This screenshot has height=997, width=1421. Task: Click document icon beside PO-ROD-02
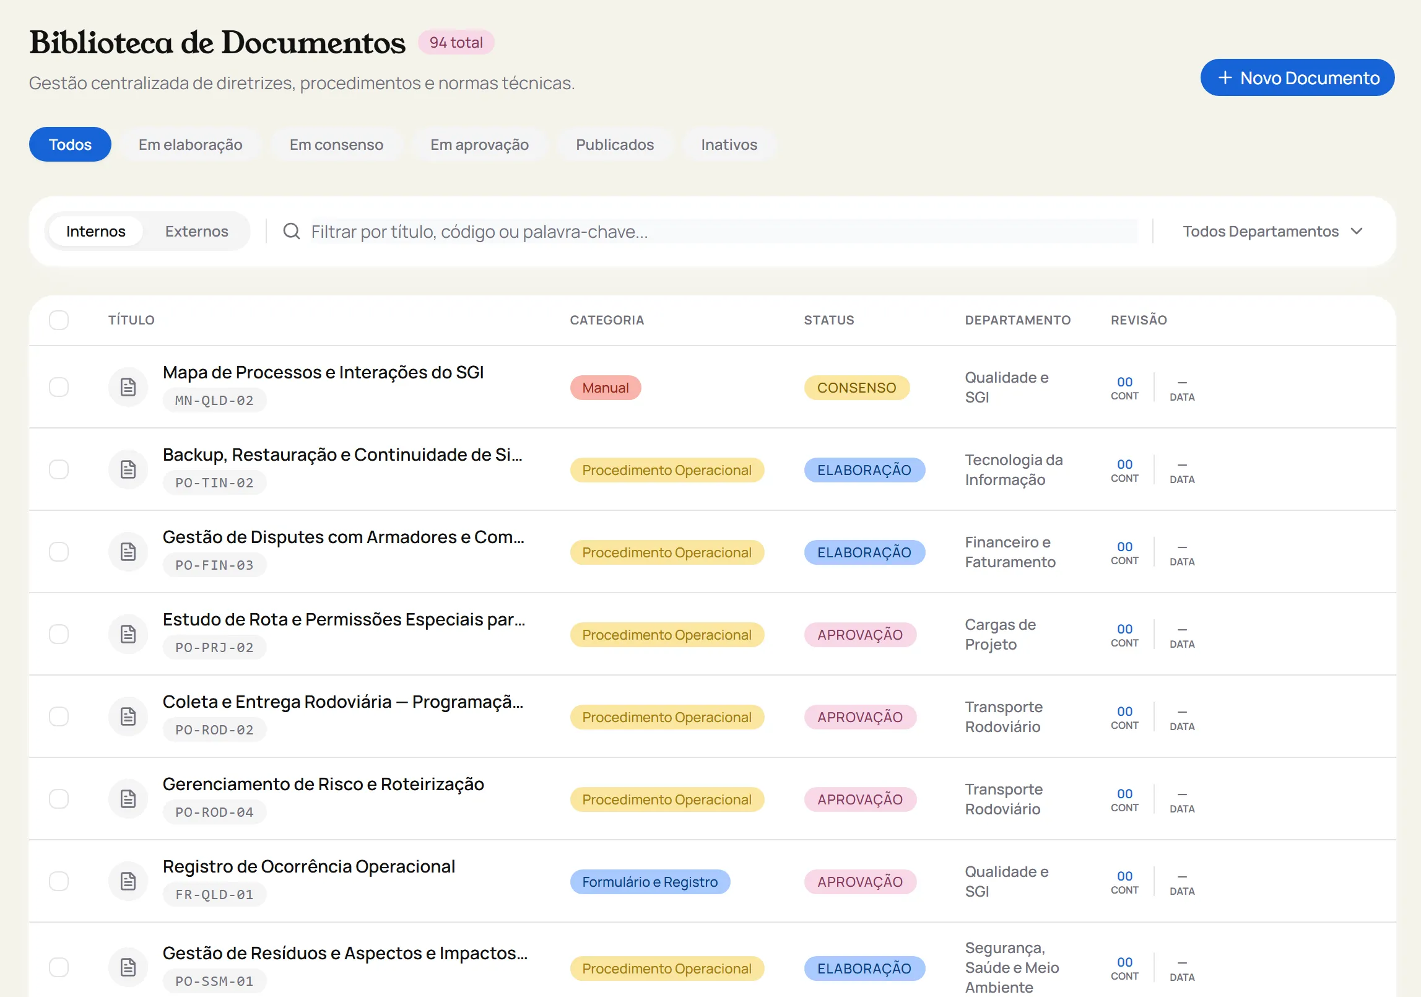click(128, 716)
